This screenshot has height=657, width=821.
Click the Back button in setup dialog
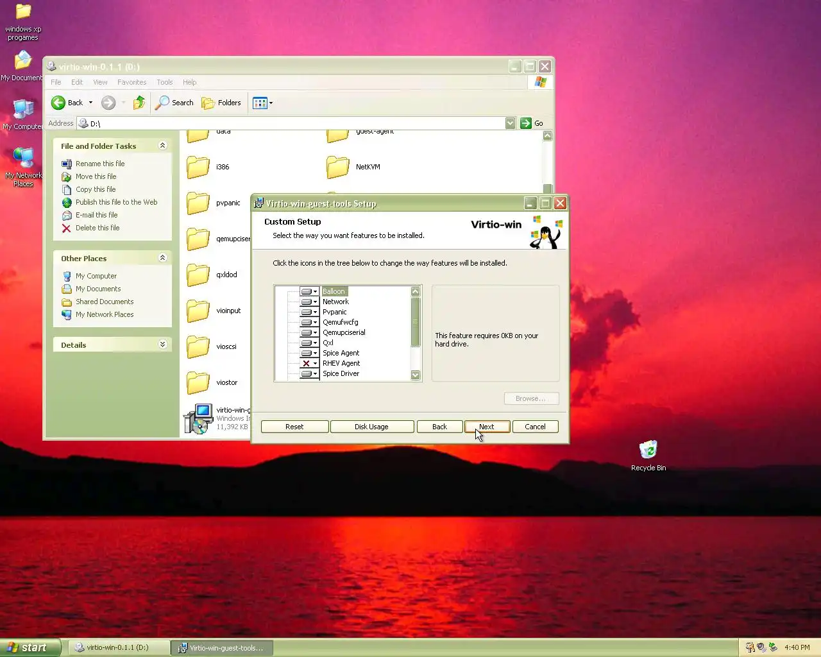439,427
